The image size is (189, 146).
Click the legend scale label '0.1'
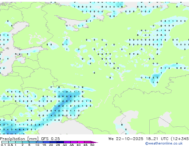[x=3, y=145]
